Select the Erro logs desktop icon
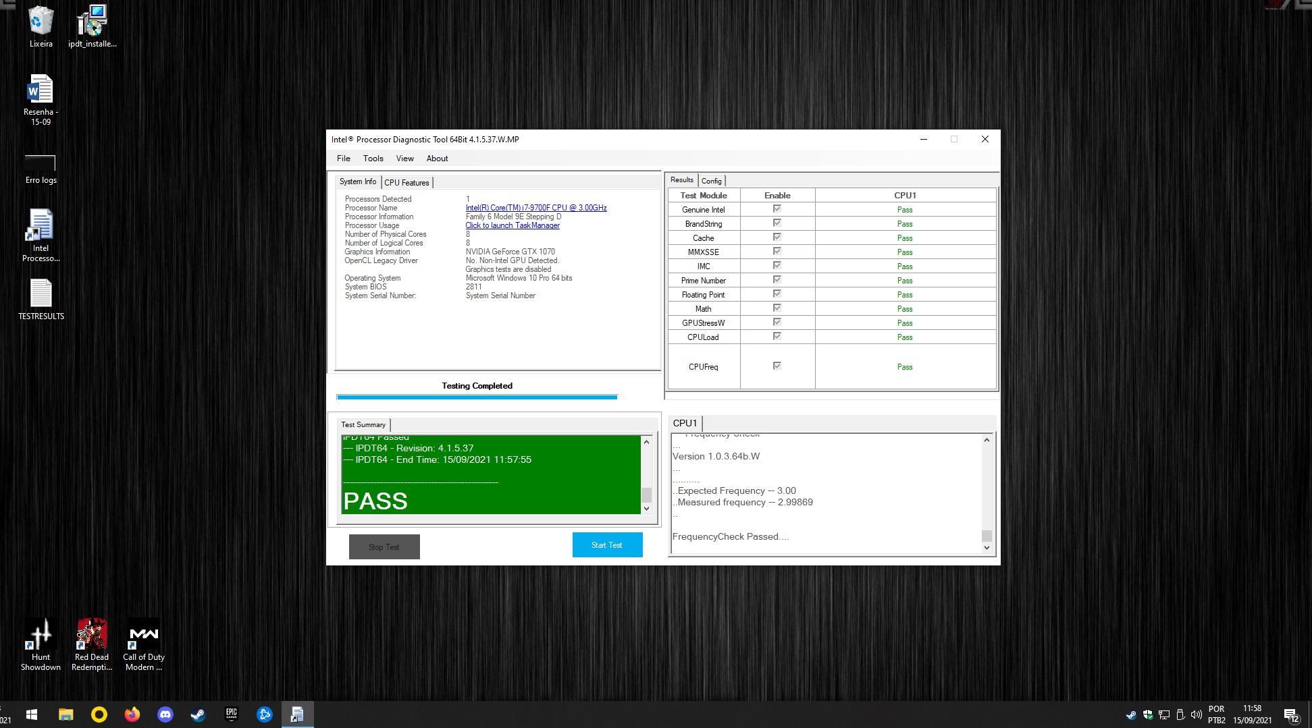This screenshot has height=728, width=1312. [41, 169]
